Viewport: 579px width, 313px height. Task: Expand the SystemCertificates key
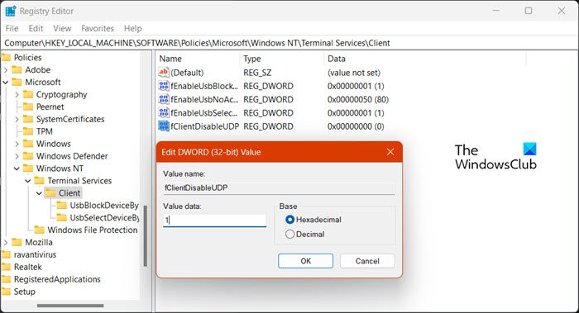(x=17, y=119)
